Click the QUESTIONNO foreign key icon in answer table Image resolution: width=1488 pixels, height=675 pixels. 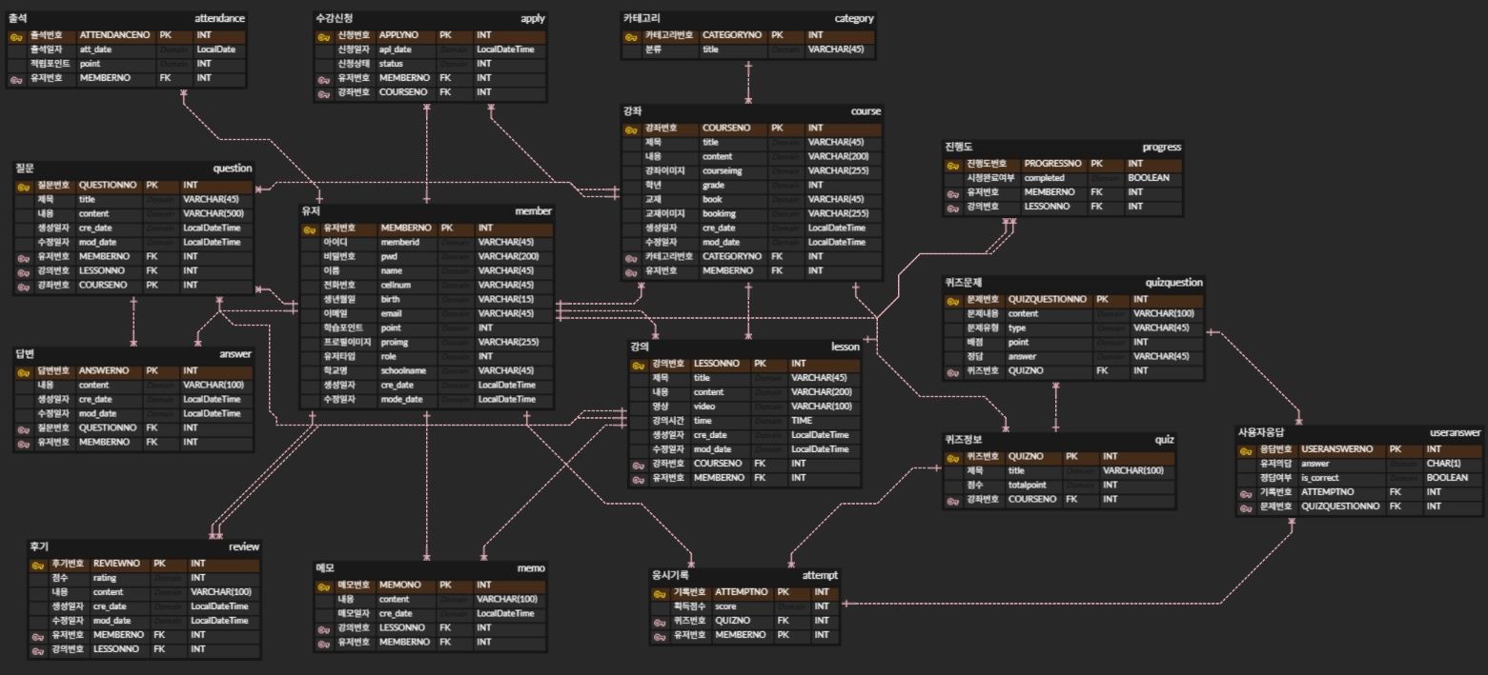[x=23, y=428]
